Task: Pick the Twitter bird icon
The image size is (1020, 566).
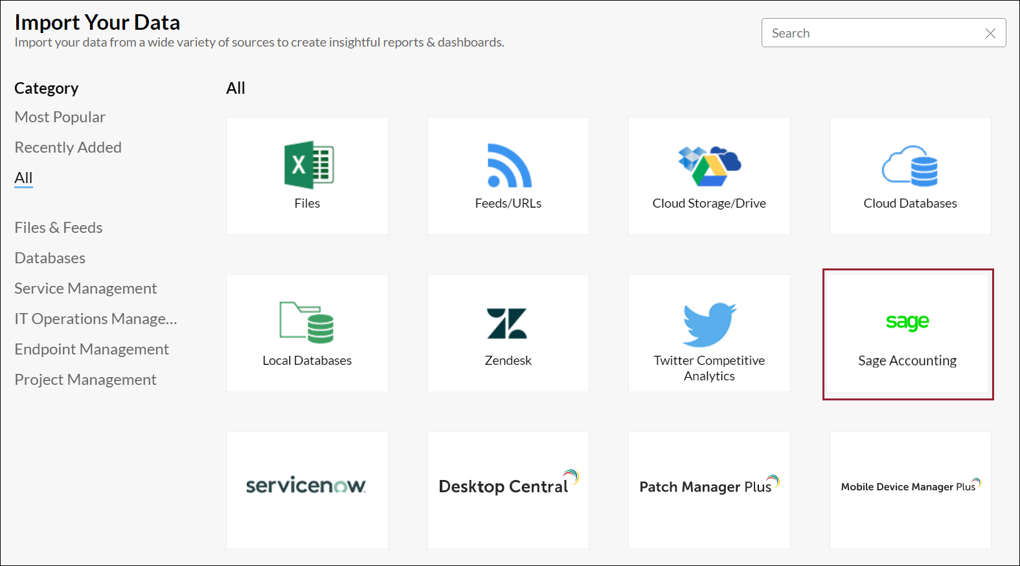Action: [710, 324]
